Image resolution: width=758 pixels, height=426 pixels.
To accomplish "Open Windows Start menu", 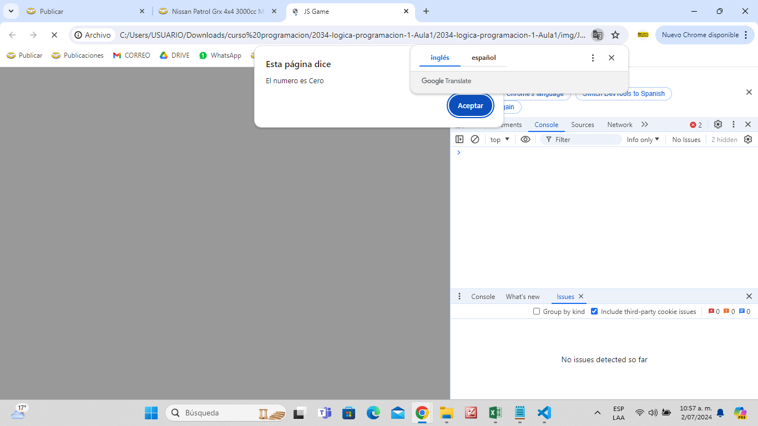I will coord(151,413).
